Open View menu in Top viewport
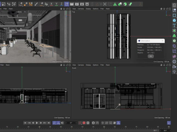177x132 pixels. tap(74, 9)
